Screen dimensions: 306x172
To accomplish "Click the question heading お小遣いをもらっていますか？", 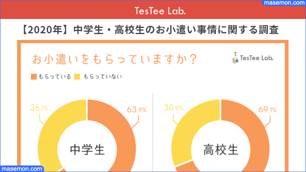I will 115,59.
